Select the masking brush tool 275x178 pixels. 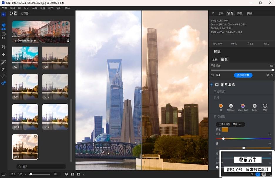4,69
